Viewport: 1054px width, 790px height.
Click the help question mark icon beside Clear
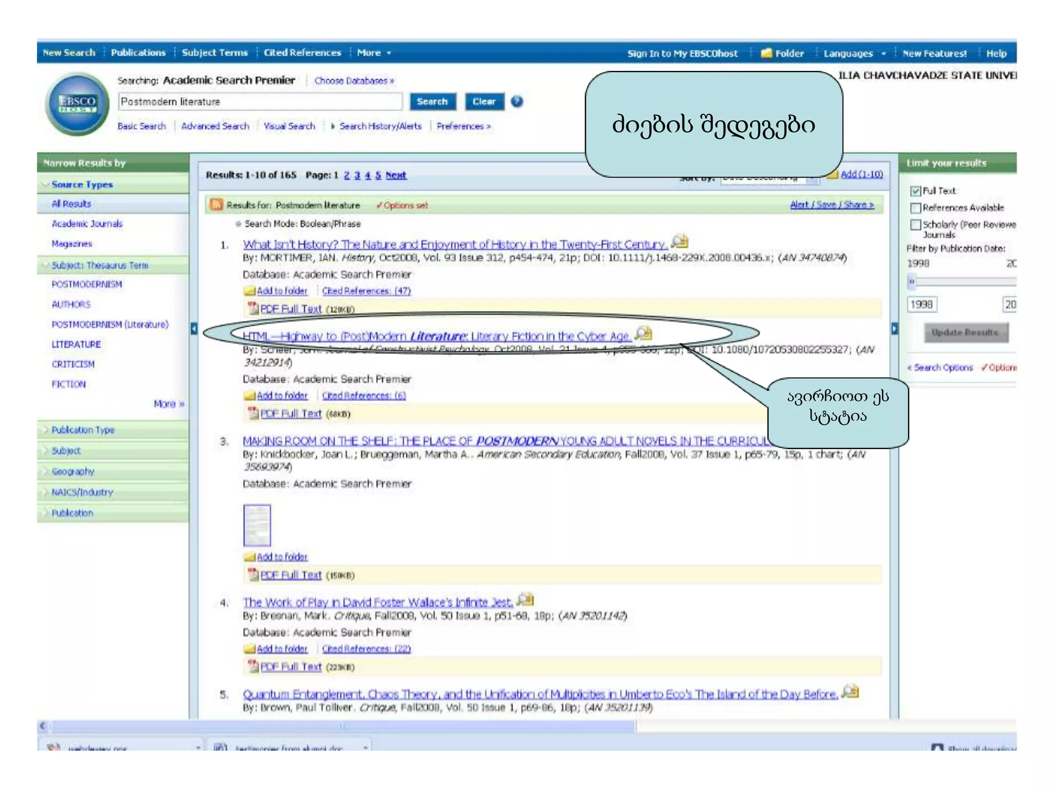pyautogui.click(x=517, y=102)
